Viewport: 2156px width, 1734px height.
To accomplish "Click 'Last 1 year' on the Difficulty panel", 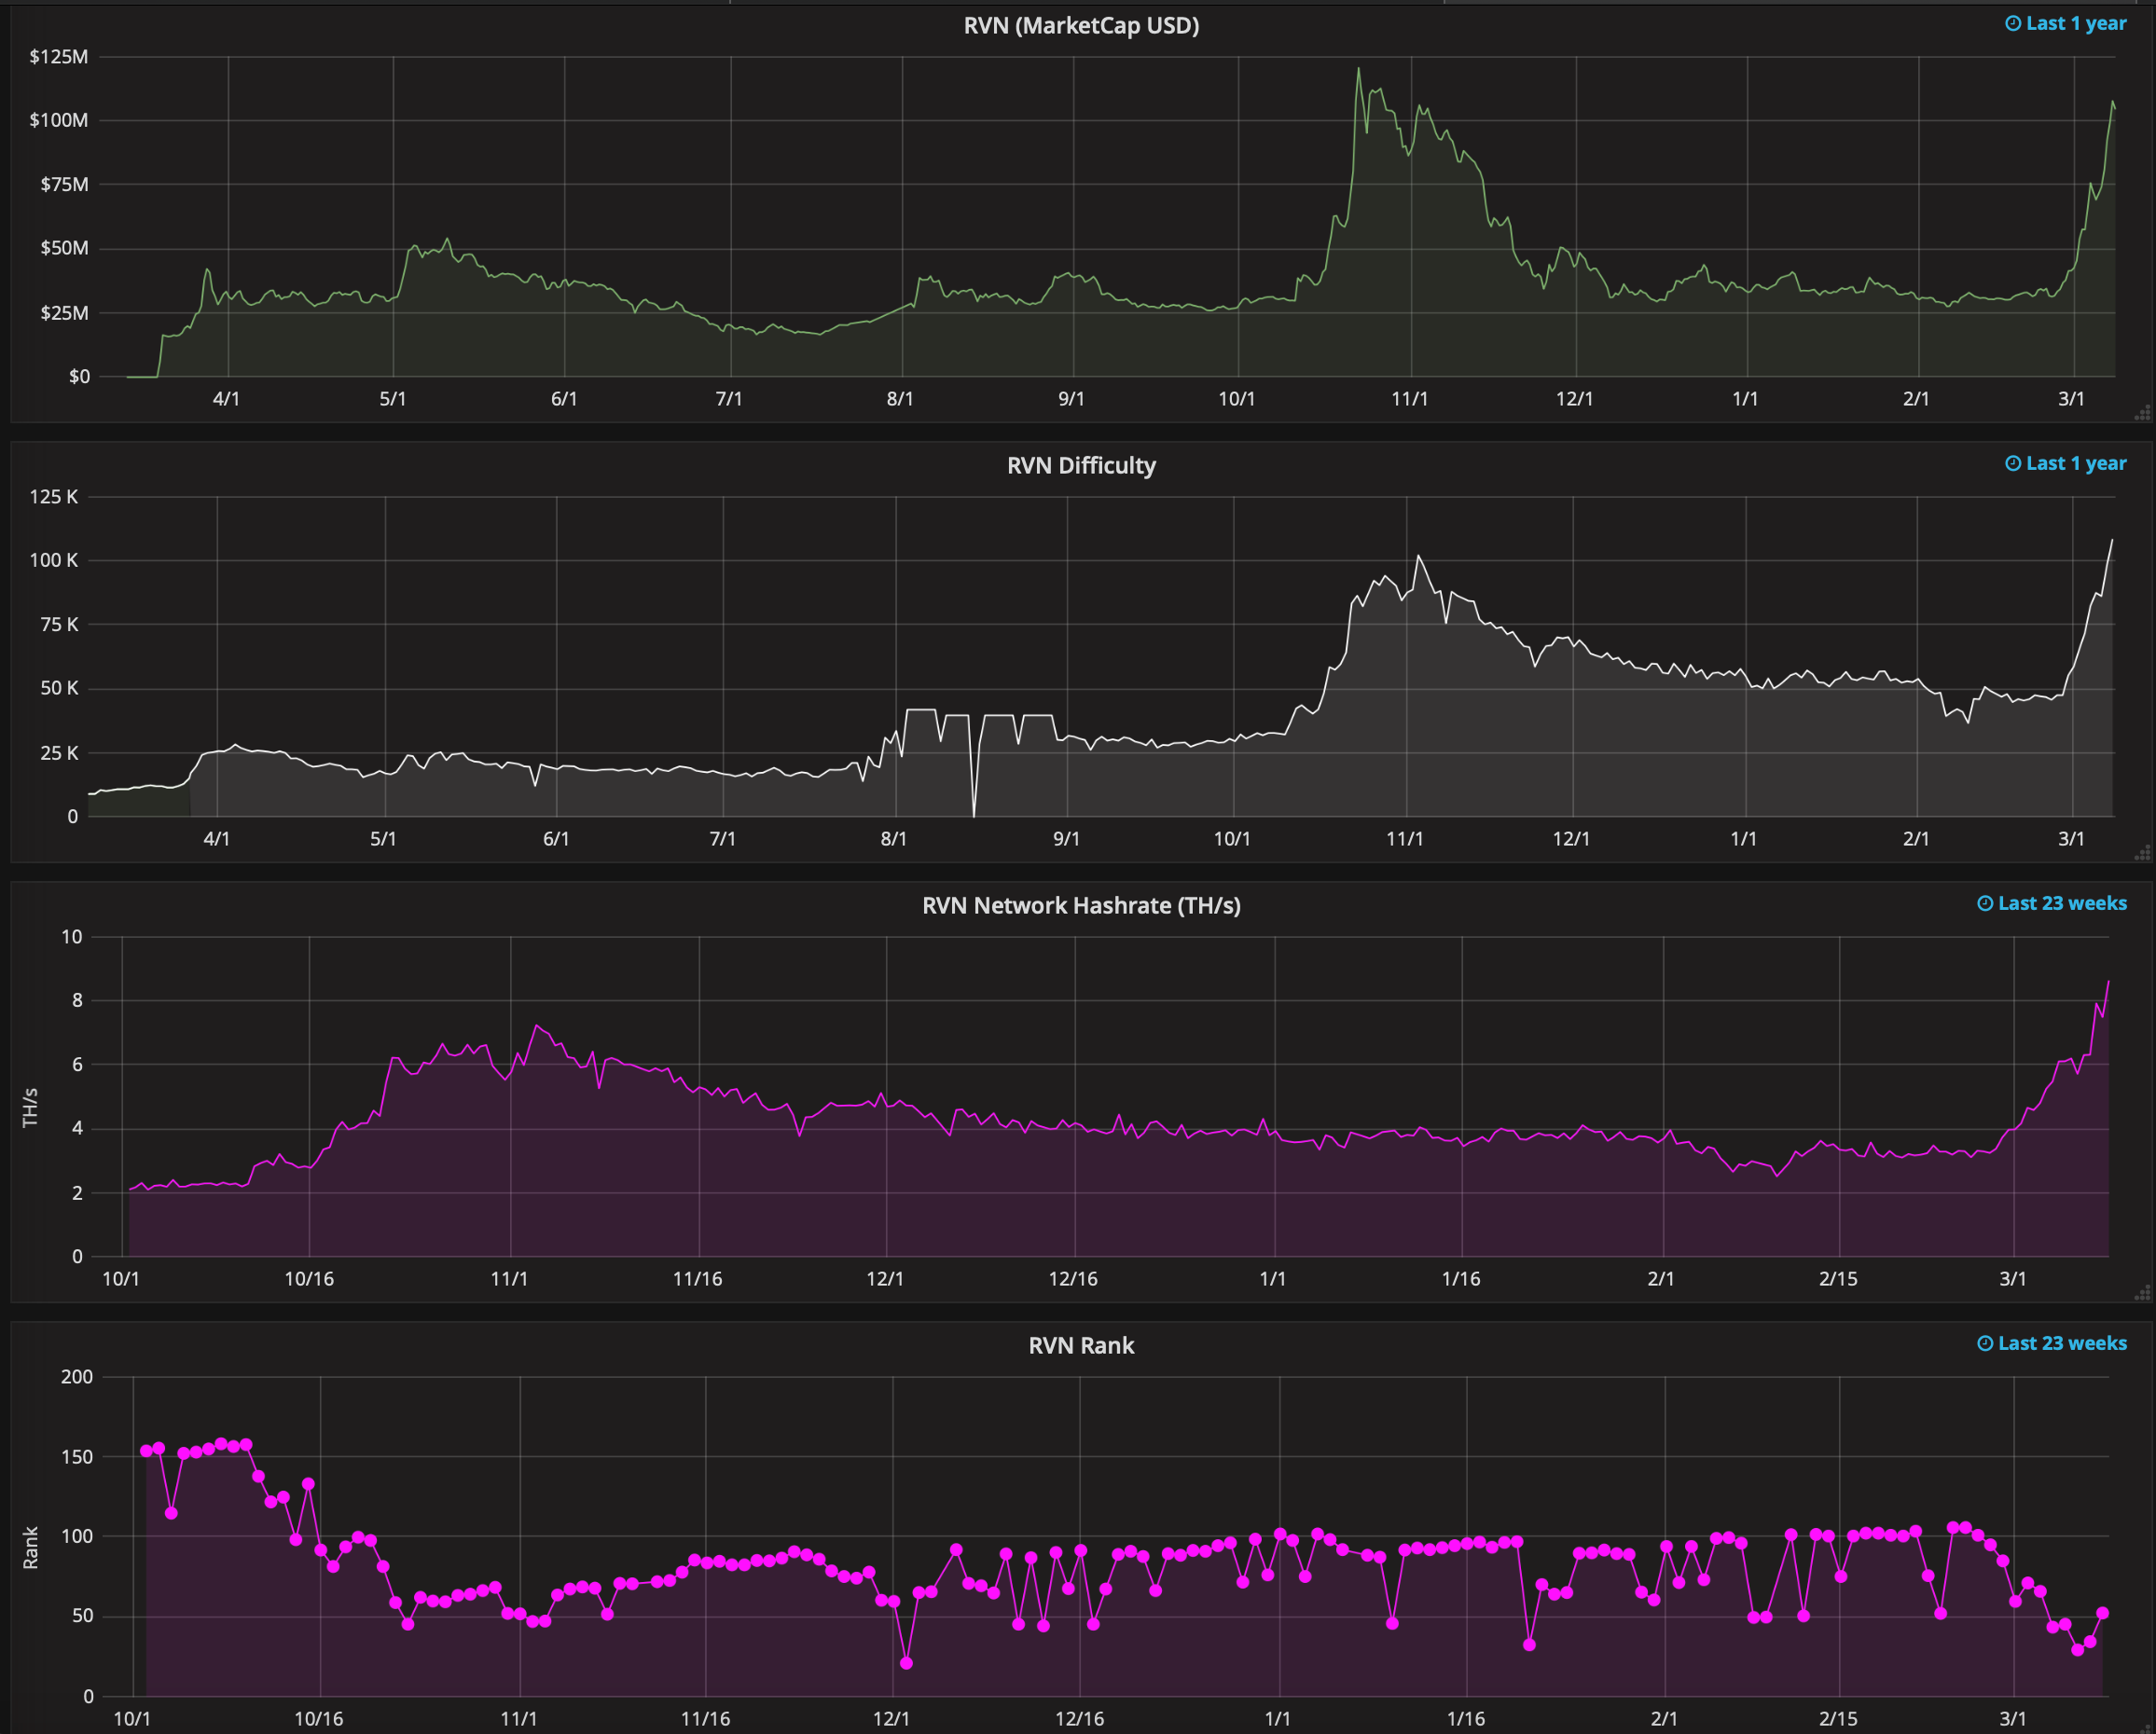I will tap(2076, 463).
